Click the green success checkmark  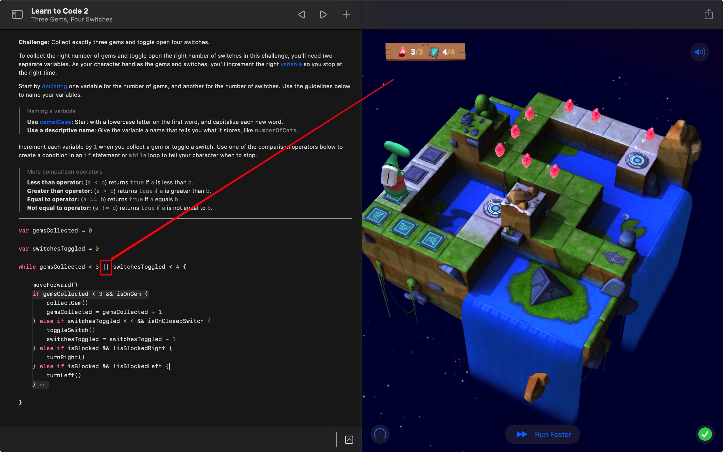coord(705,434)
